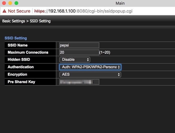The image size is (175, 133).
Task: Click the Basic Settings > SSID Setting breadcrumb
Action: [26, 21]
